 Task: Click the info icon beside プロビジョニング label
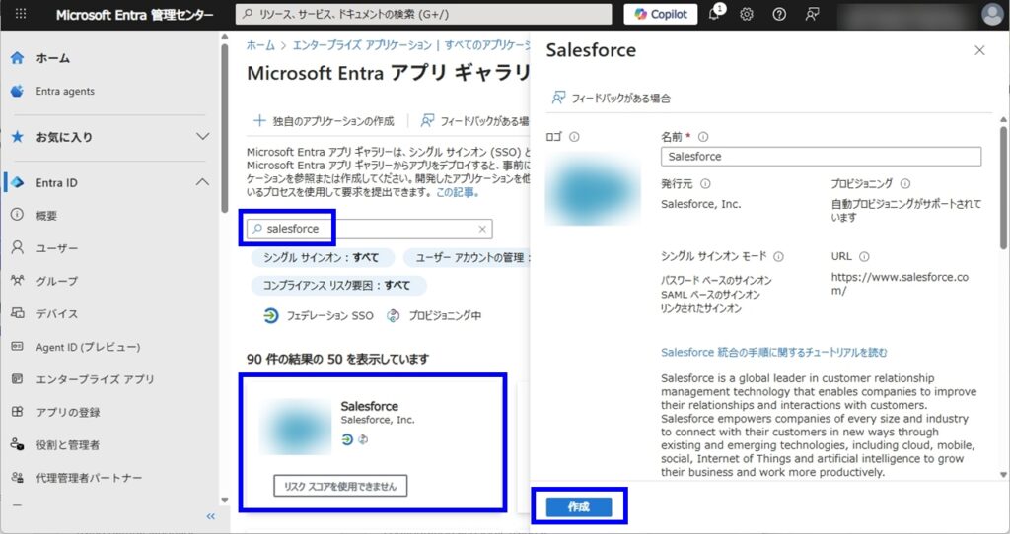click(905, 183)
